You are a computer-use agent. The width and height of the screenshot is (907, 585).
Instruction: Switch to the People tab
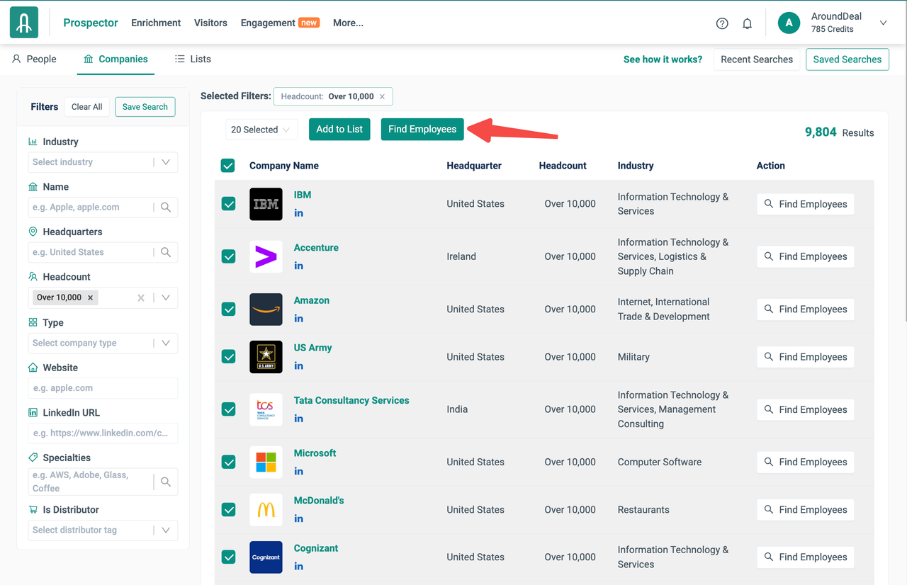coord(34,59)
